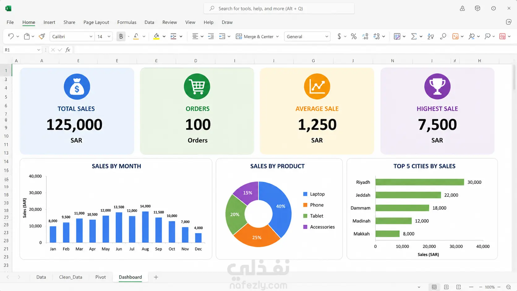
Task: Activate the Format Painter brush
Action: coord(42,36)
